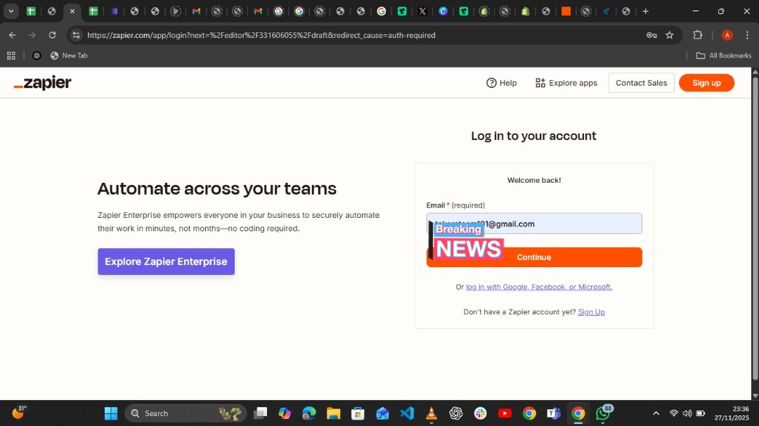Switch to the orange square favicon tab
This screenshot has height=426, width=759.
point(566,11)
